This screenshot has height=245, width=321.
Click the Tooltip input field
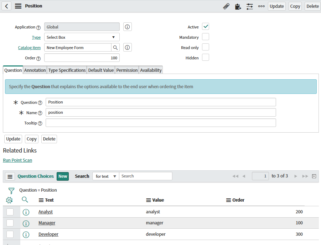tap(161, 123)
